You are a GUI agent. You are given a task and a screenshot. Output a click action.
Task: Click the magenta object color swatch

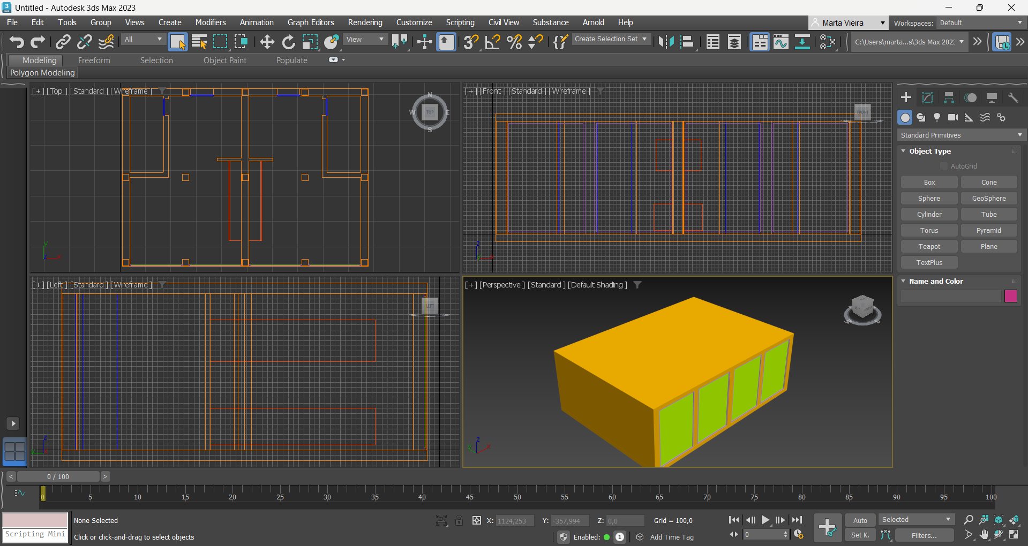(x=1010, y=296)
